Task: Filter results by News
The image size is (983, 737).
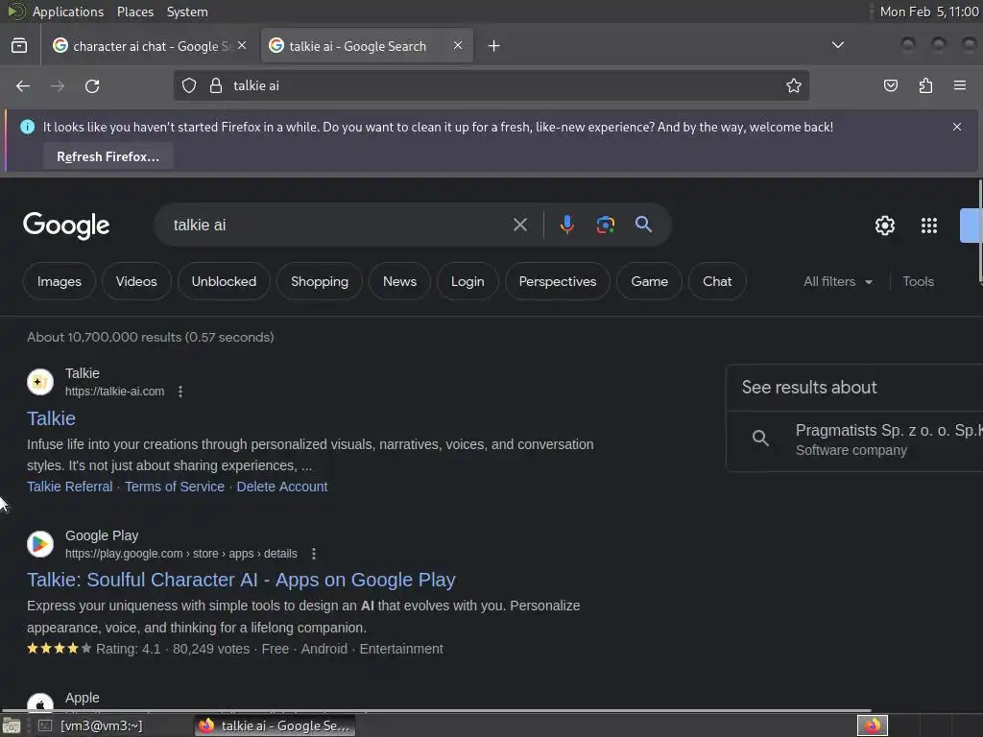Action: tap(399, 281)
